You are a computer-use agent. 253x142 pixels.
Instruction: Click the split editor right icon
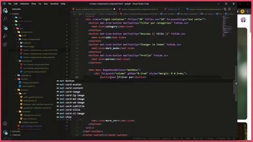tap(229, 9)
